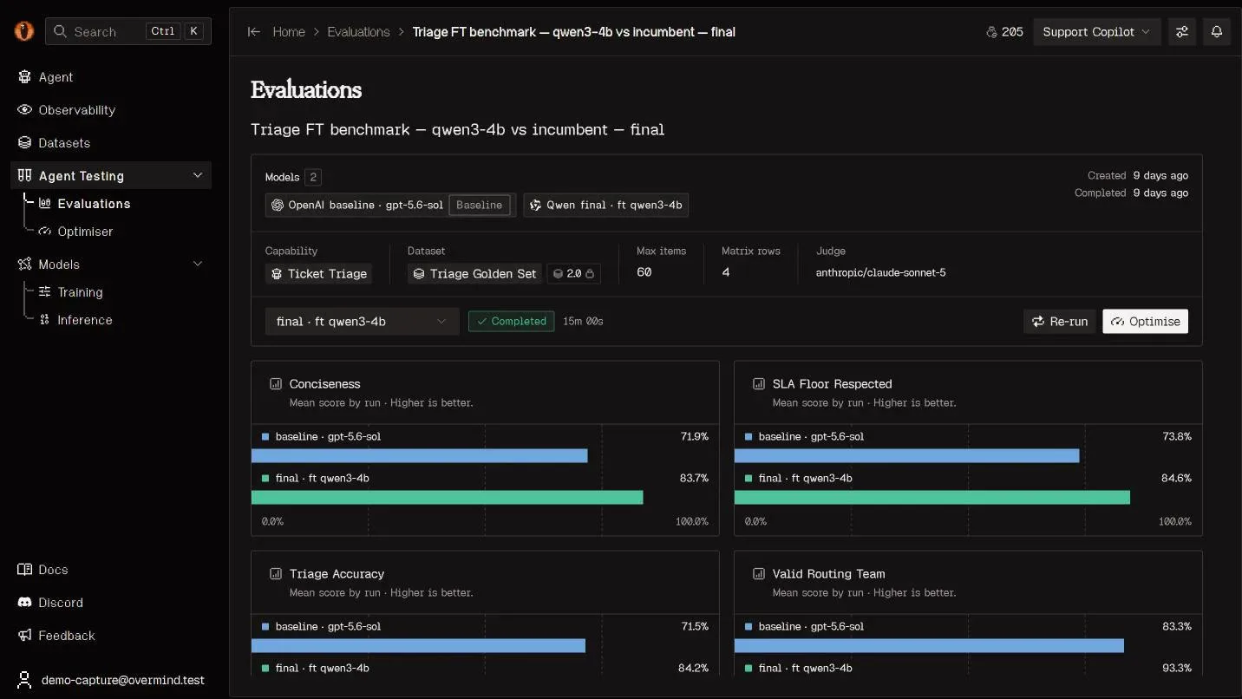Click the Optimise button
Image resolution: width=1242 pixels, height=699 pixels.
1146,322
